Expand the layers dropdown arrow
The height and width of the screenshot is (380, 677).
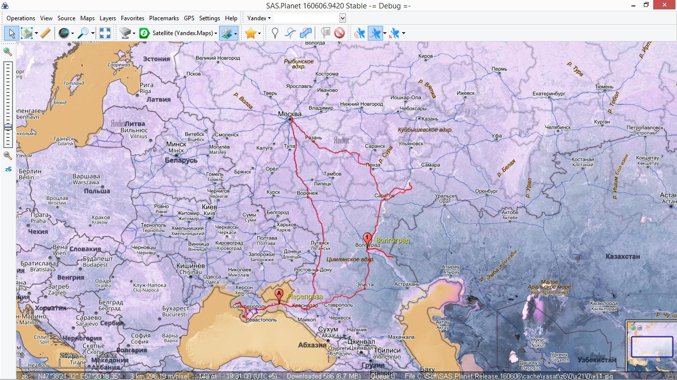[235, 34]
